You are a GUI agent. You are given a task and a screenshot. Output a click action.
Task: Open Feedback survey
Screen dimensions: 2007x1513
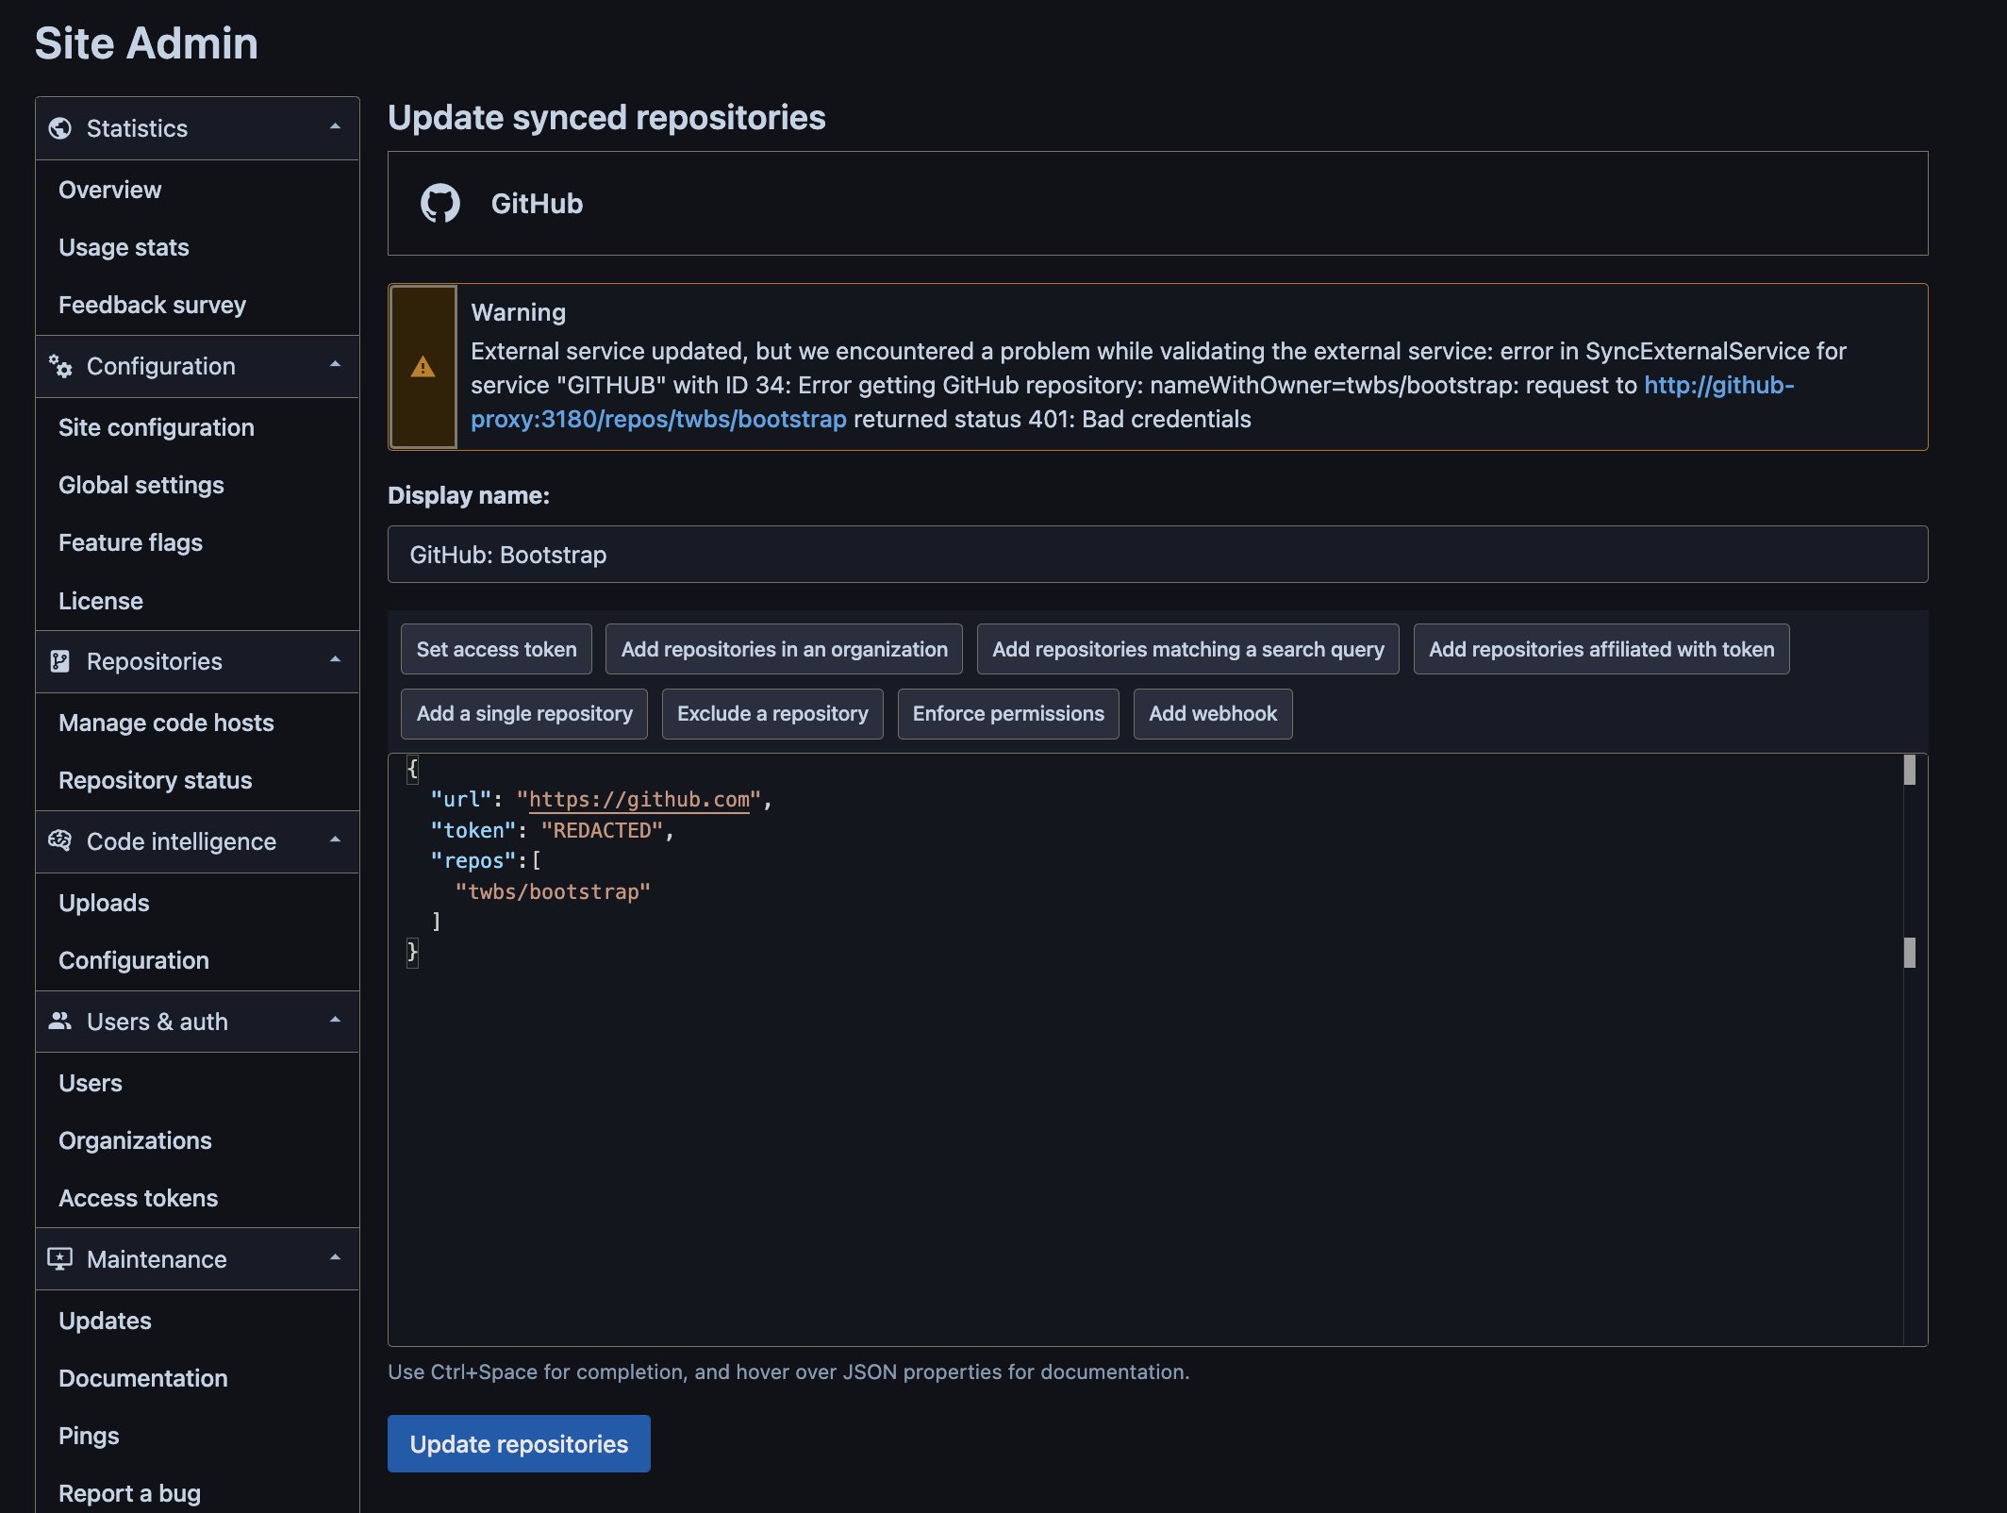[x=152, y=305]
